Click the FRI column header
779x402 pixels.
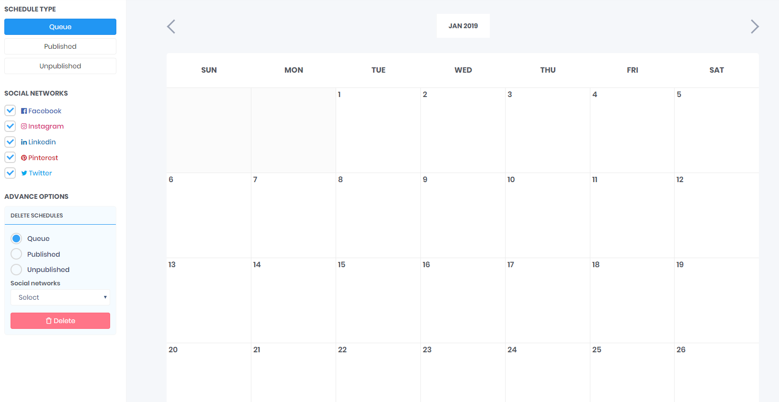(x=632, y=70)
